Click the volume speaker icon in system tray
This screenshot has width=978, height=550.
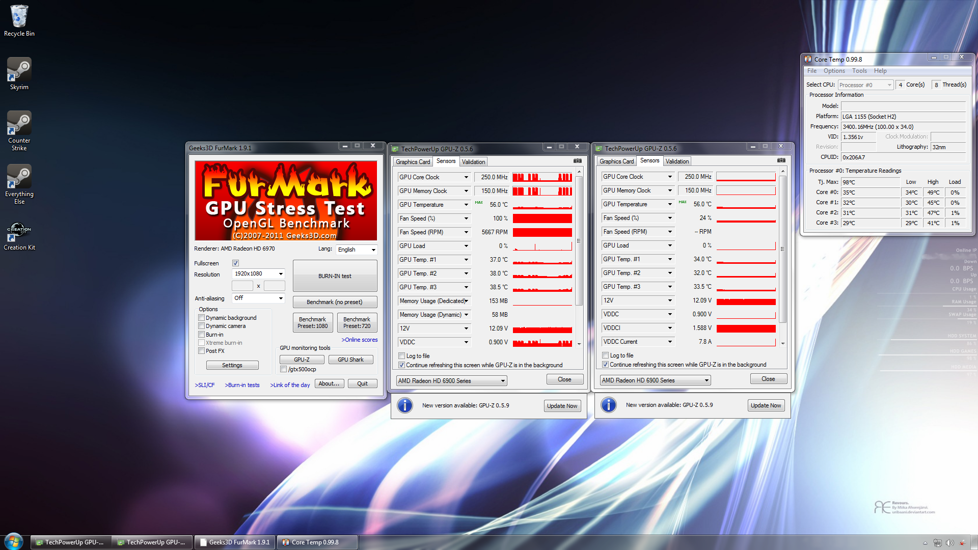pyautogui.click(x=950, y=543)
